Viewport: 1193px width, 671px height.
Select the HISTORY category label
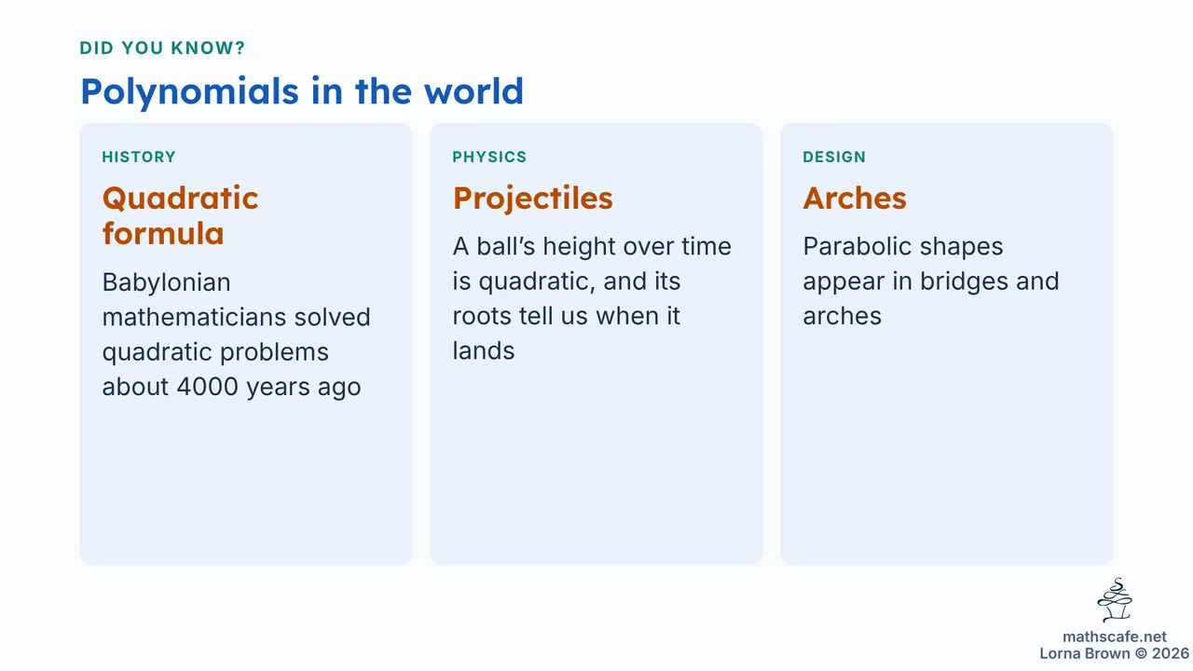(139, 157)
